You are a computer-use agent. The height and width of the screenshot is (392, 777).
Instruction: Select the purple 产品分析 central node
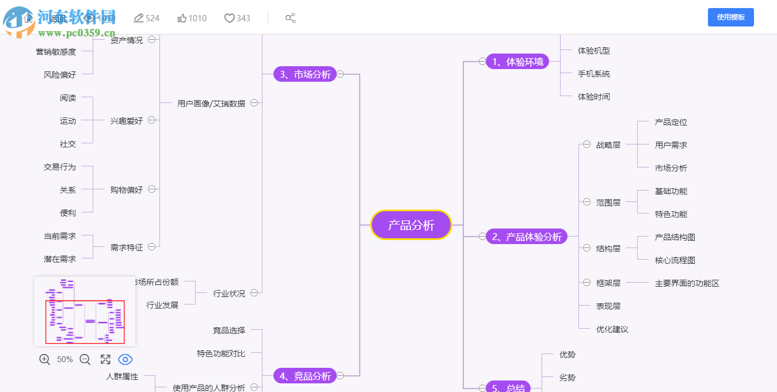(411, 224)
